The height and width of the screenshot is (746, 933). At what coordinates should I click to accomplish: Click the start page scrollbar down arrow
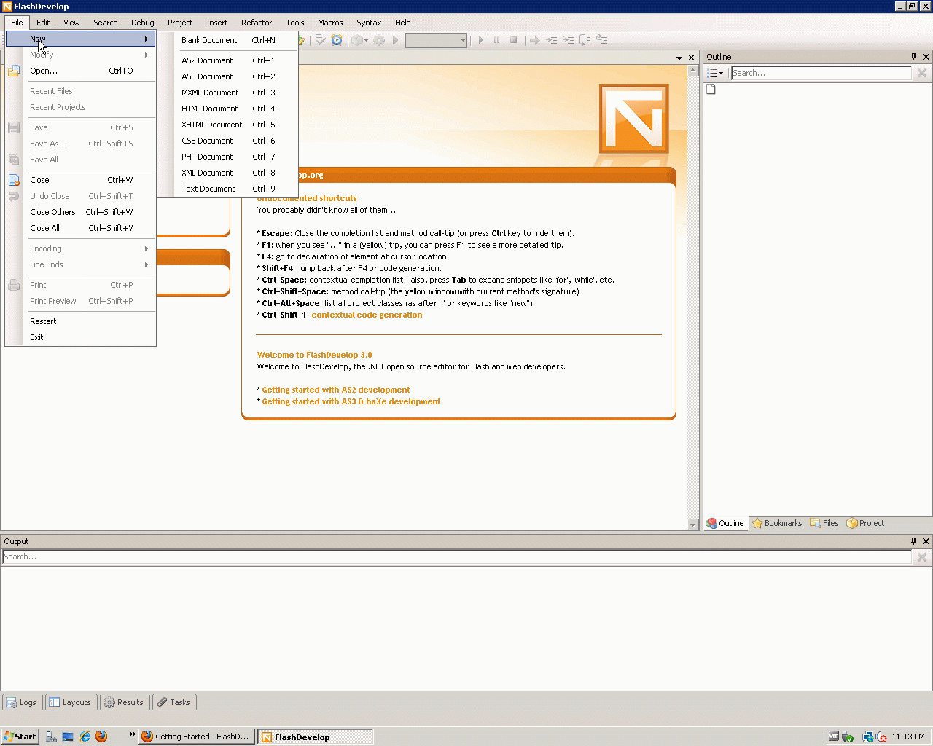pyautogui.click(x=693, y=525)
